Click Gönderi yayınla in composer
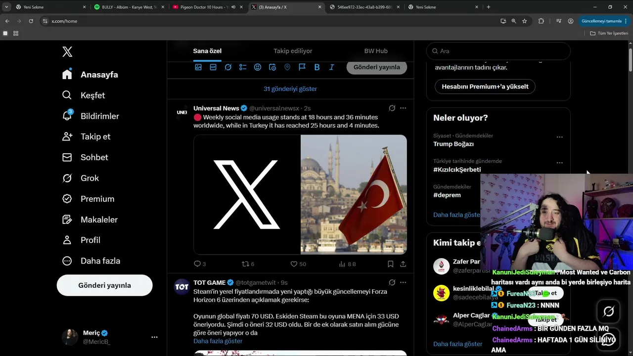633x356 pixels. pyautogui.click(x=377, y=67)
